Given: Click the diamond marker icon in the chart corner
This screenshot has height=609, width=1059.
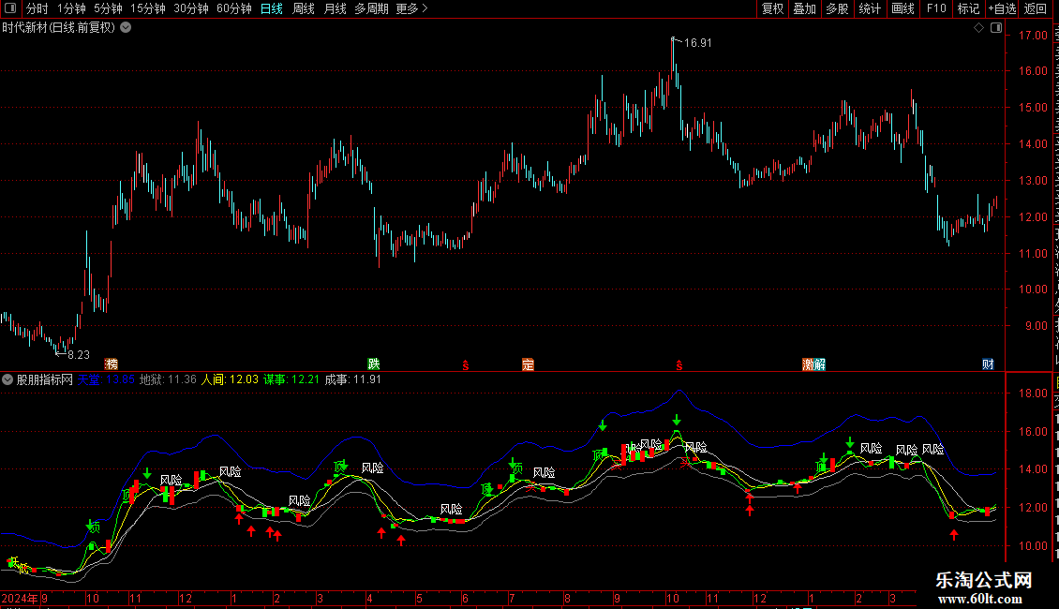Looking at the screenshot, I should click(978, 28).
